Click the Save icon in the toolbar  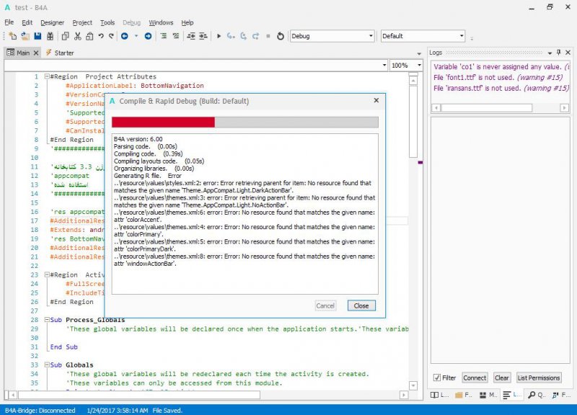coord(38,36)
